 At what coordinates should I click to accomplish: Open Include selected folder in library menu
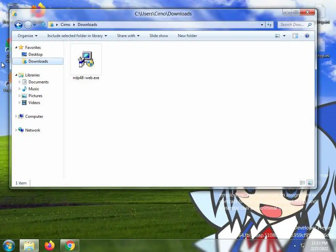coord(77,36)
